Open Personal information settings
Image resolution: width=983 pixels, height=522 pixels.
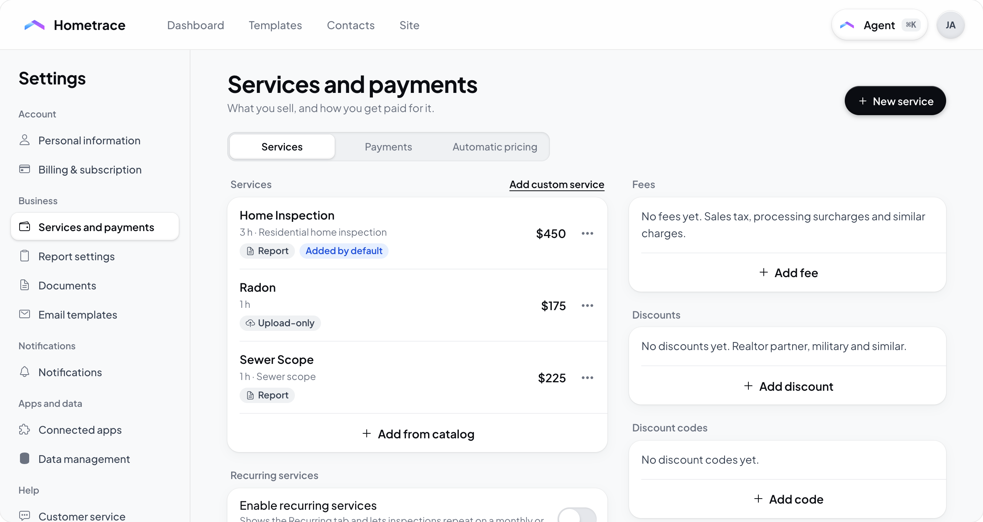95,140
